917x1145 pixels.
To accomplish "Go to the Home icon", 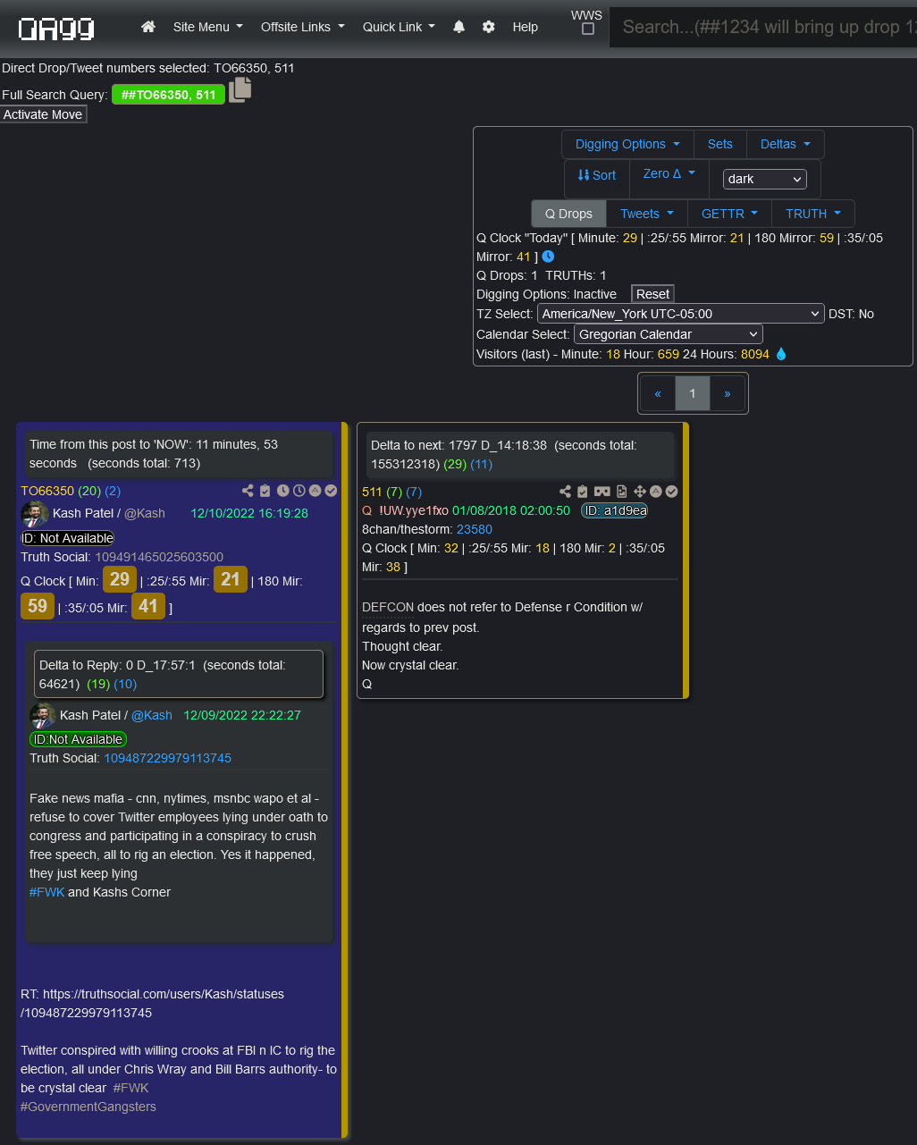I will point(148,27).
